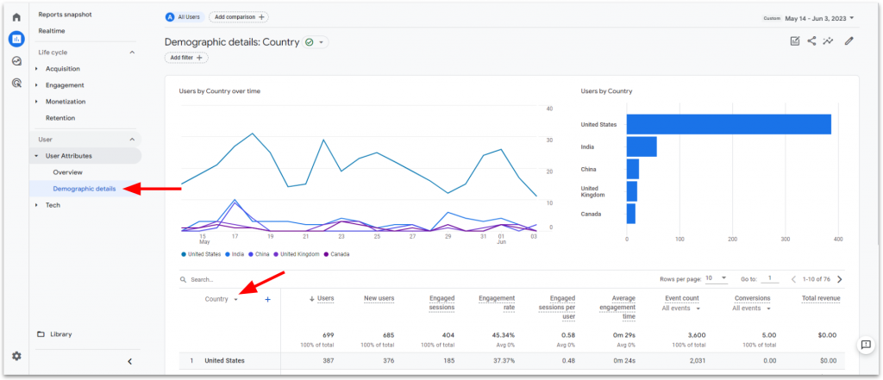This screenshot has width=883, height=380.
Task: Open Realtime report in sidebar
Action: point(52,31)
